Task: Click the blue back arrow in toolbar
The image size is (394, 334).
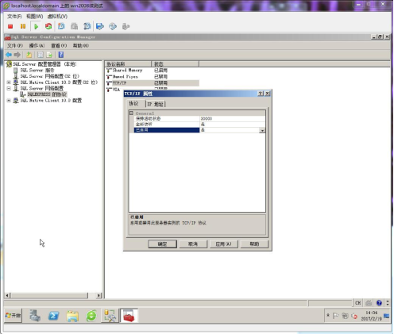Action: tap(9, 55)
